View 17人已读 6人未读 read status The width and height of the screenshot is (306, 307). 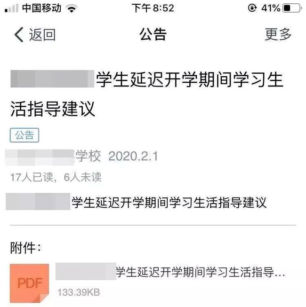(x=56, y=177)
